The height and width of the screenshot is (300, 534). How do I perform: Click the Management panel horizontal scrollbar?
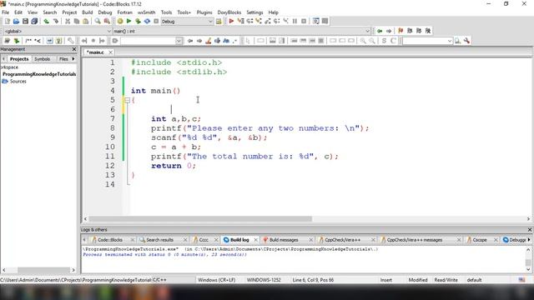tap(43, 270)
